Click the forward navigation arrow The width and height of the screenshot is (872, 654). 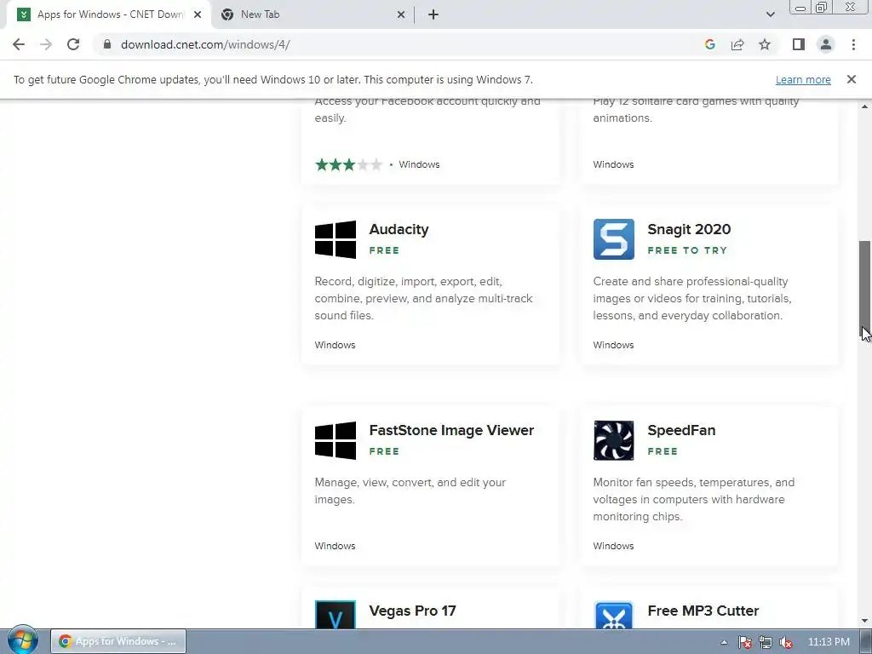point(46,44)
